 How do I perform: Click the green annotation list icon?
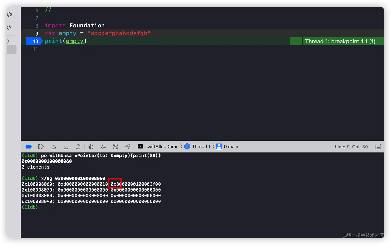[296, 41]
